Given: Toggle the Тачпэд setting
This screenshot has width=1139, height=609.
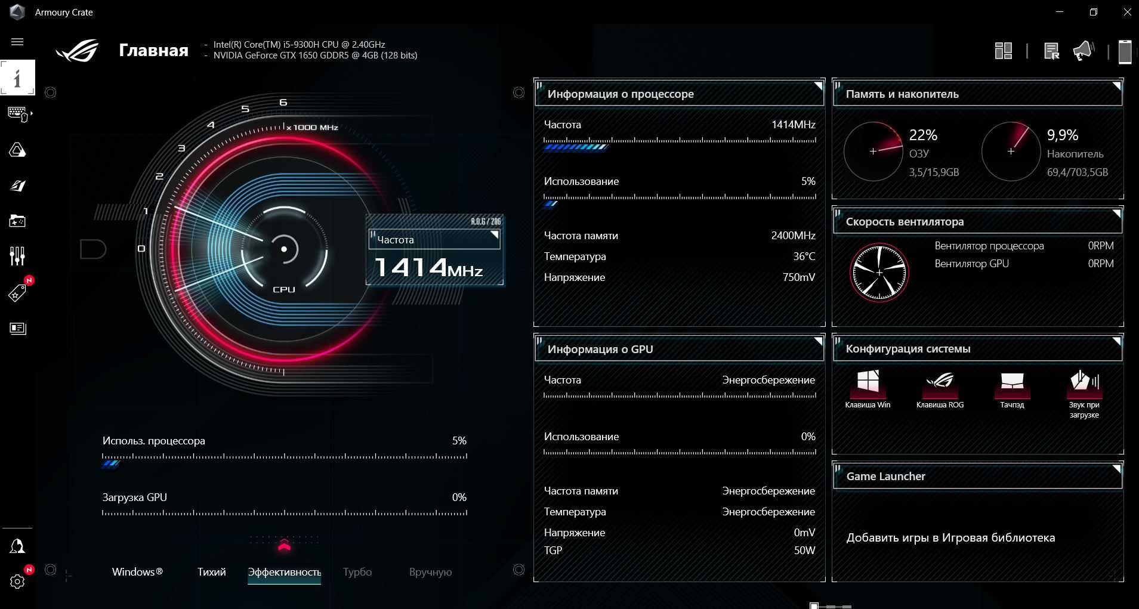Looking at the screenshot, I should coord(1012,389).
